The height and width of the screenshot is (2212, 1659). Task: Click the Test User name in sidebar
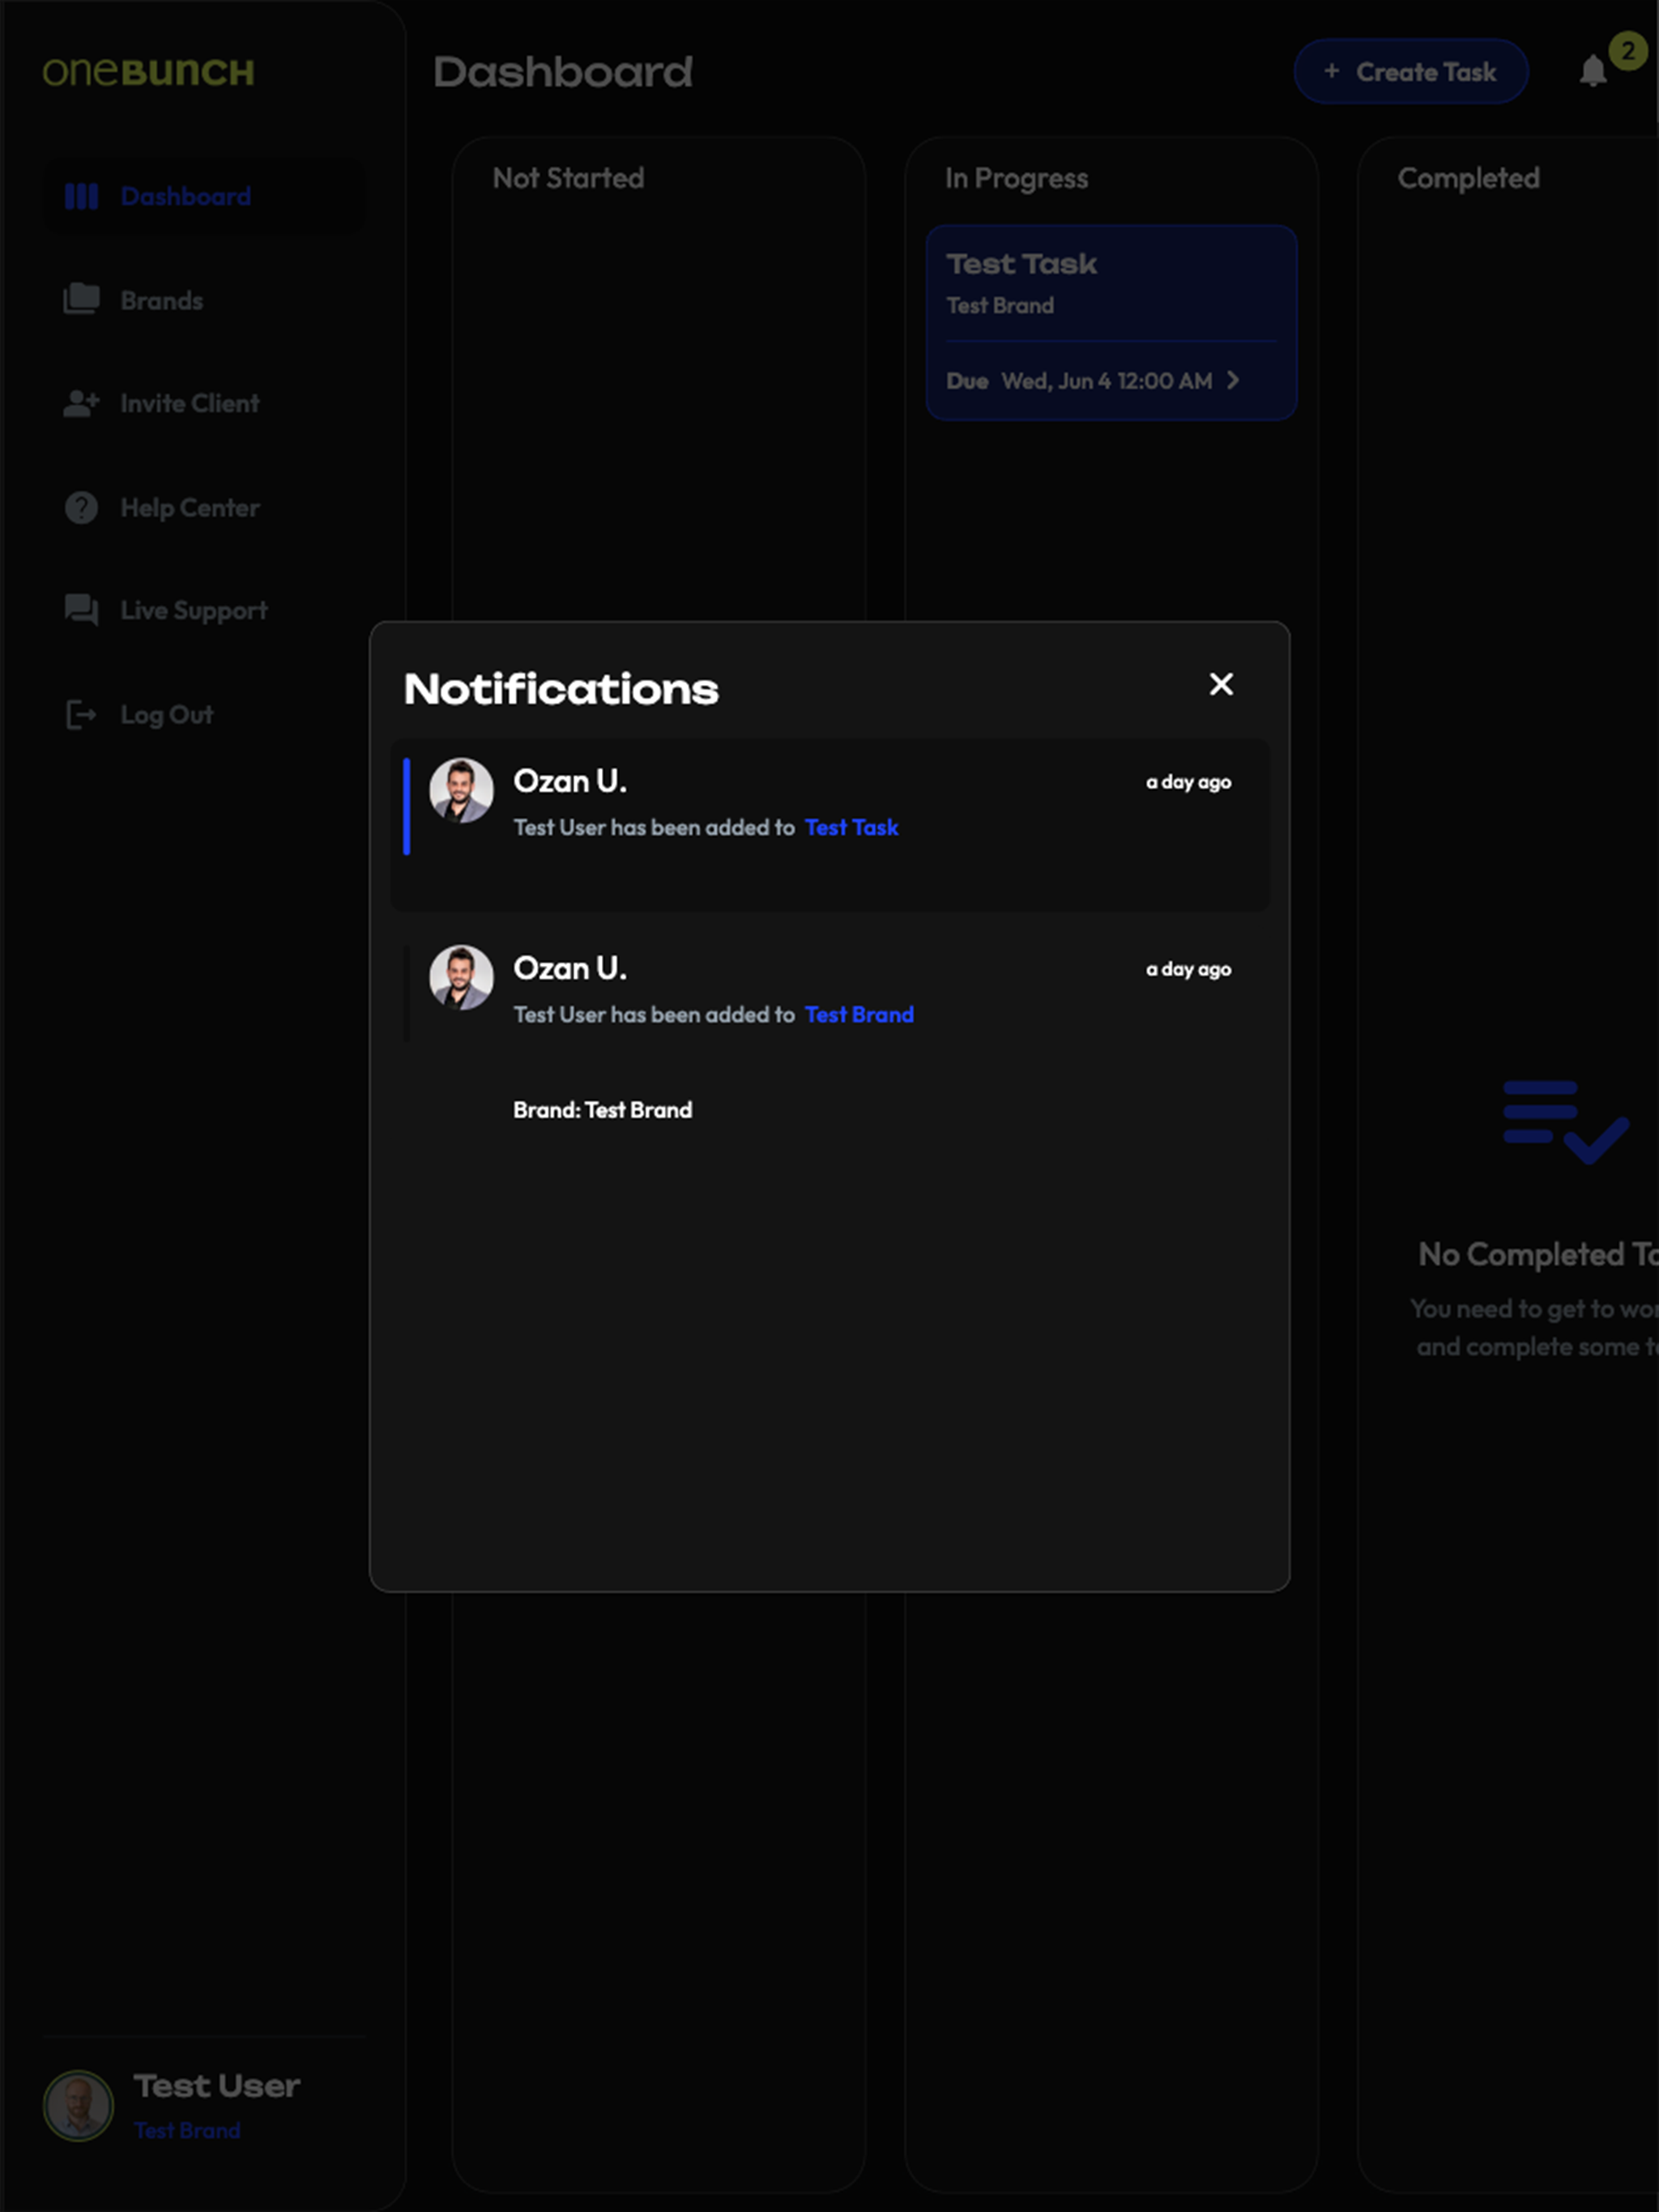coord(217,2085)
